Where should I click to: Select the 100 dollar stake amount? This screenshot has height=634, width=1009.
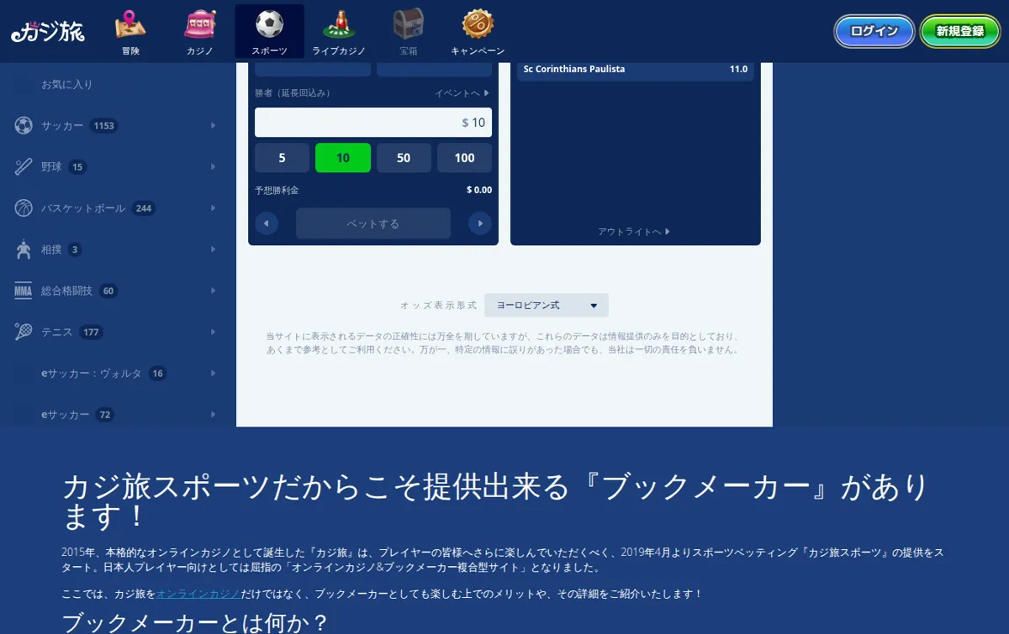(x=465, y=158)
